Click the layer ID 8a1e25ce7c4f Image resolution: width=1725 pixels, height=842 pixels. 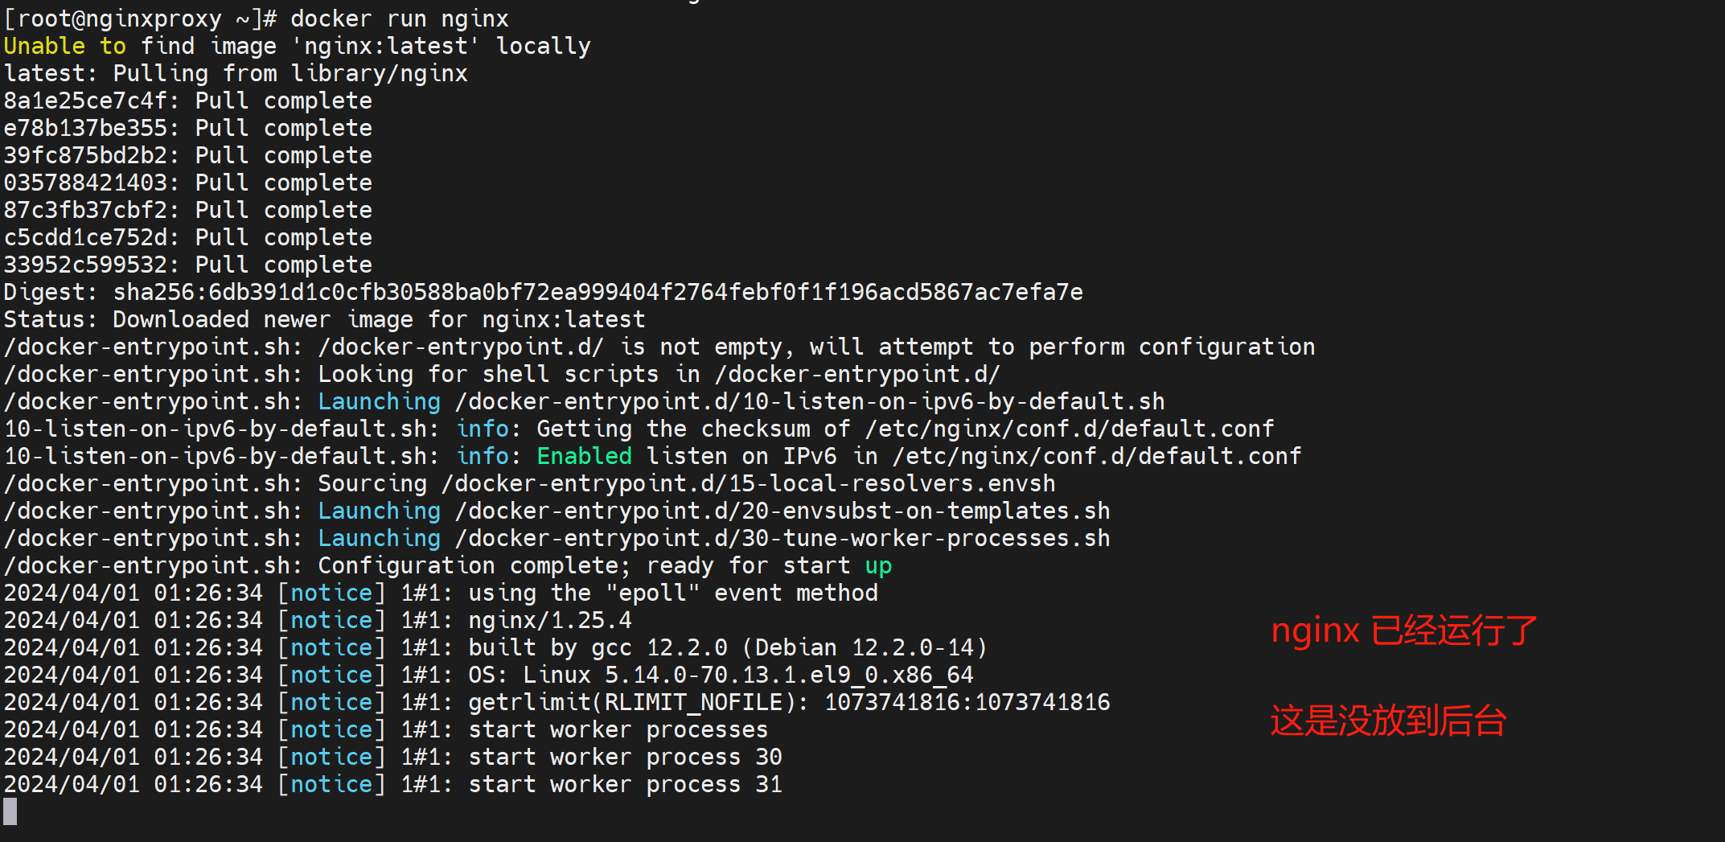[86, 101]
